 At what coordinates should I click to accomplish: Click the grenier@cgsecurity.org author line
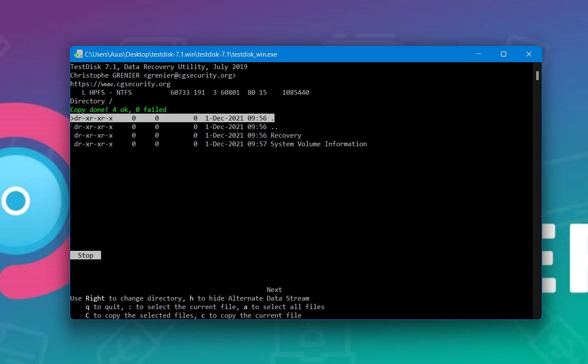pyautogui.click(x=153, y=75)
